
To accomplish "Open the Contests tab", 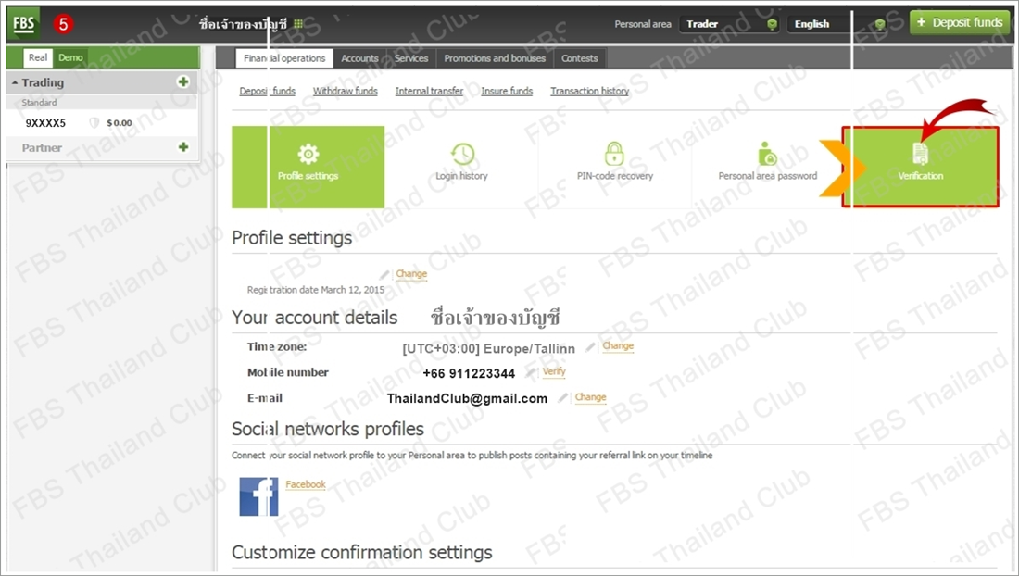I will click(579, 58).
